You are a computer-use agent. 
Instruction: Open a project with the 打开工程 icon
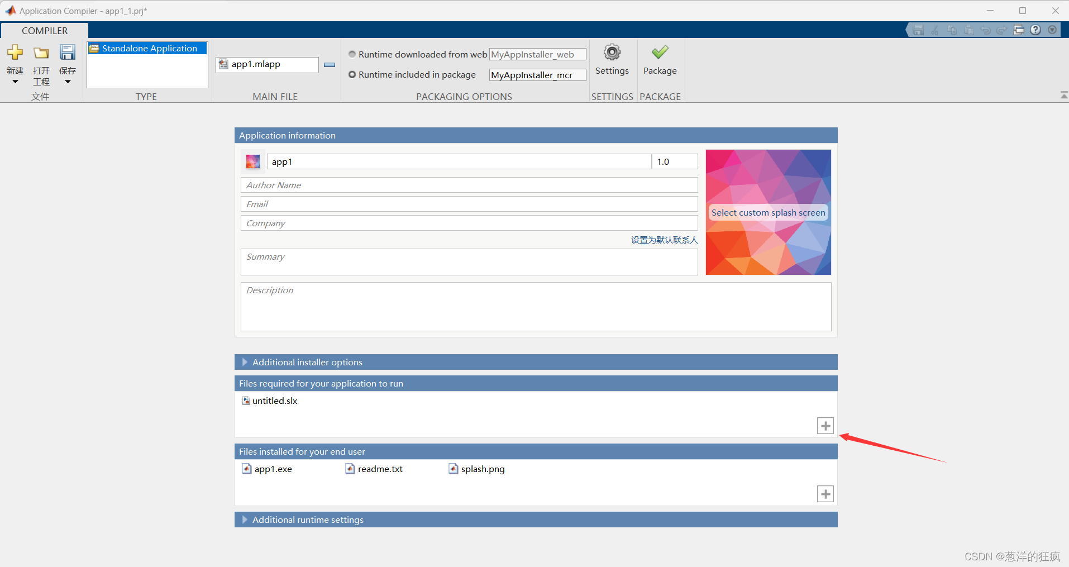coord(41,52)
